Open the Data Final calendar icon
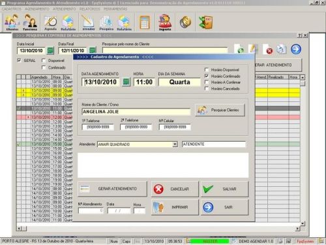 [x=93, y=50]
